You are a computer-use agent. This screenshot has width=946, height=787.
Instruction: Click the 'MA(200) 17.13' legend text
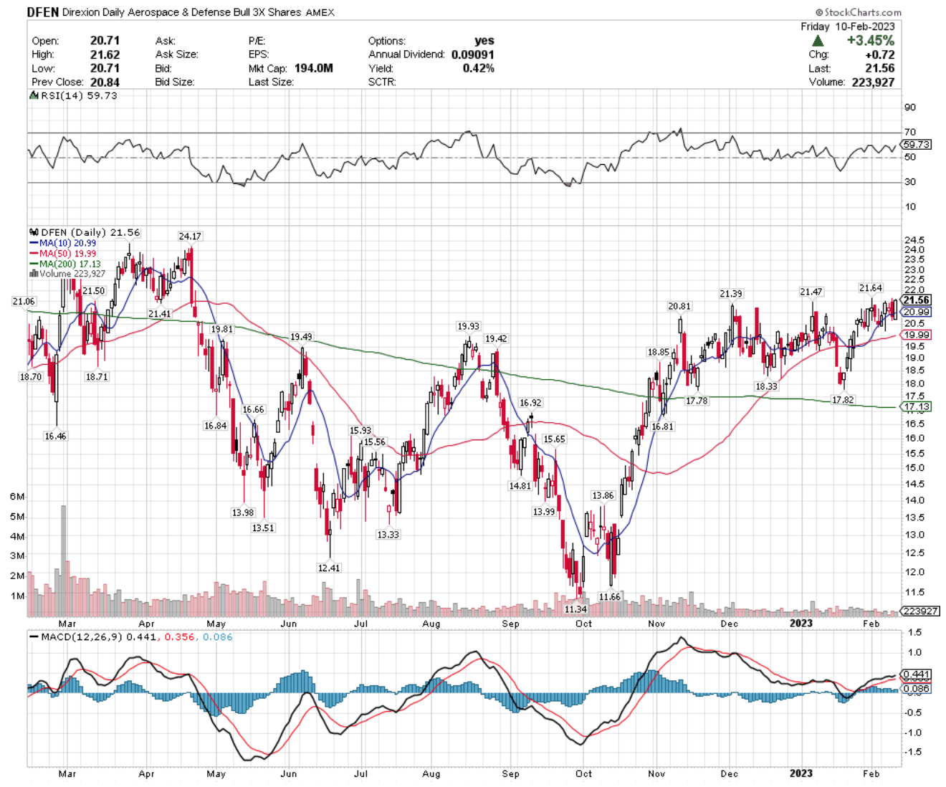(x=70, y=264)
